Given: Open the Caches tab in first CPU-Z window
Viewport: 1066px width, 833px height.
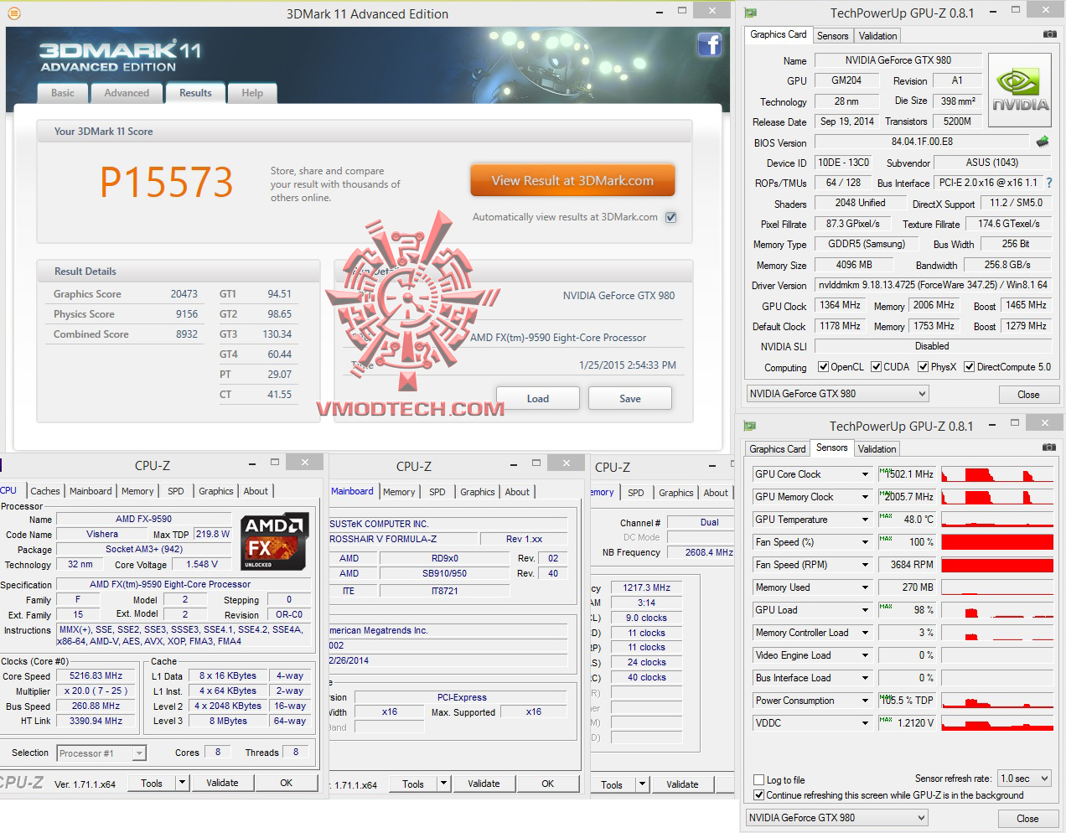Looking at the screenshot, I should pos(45,491).
